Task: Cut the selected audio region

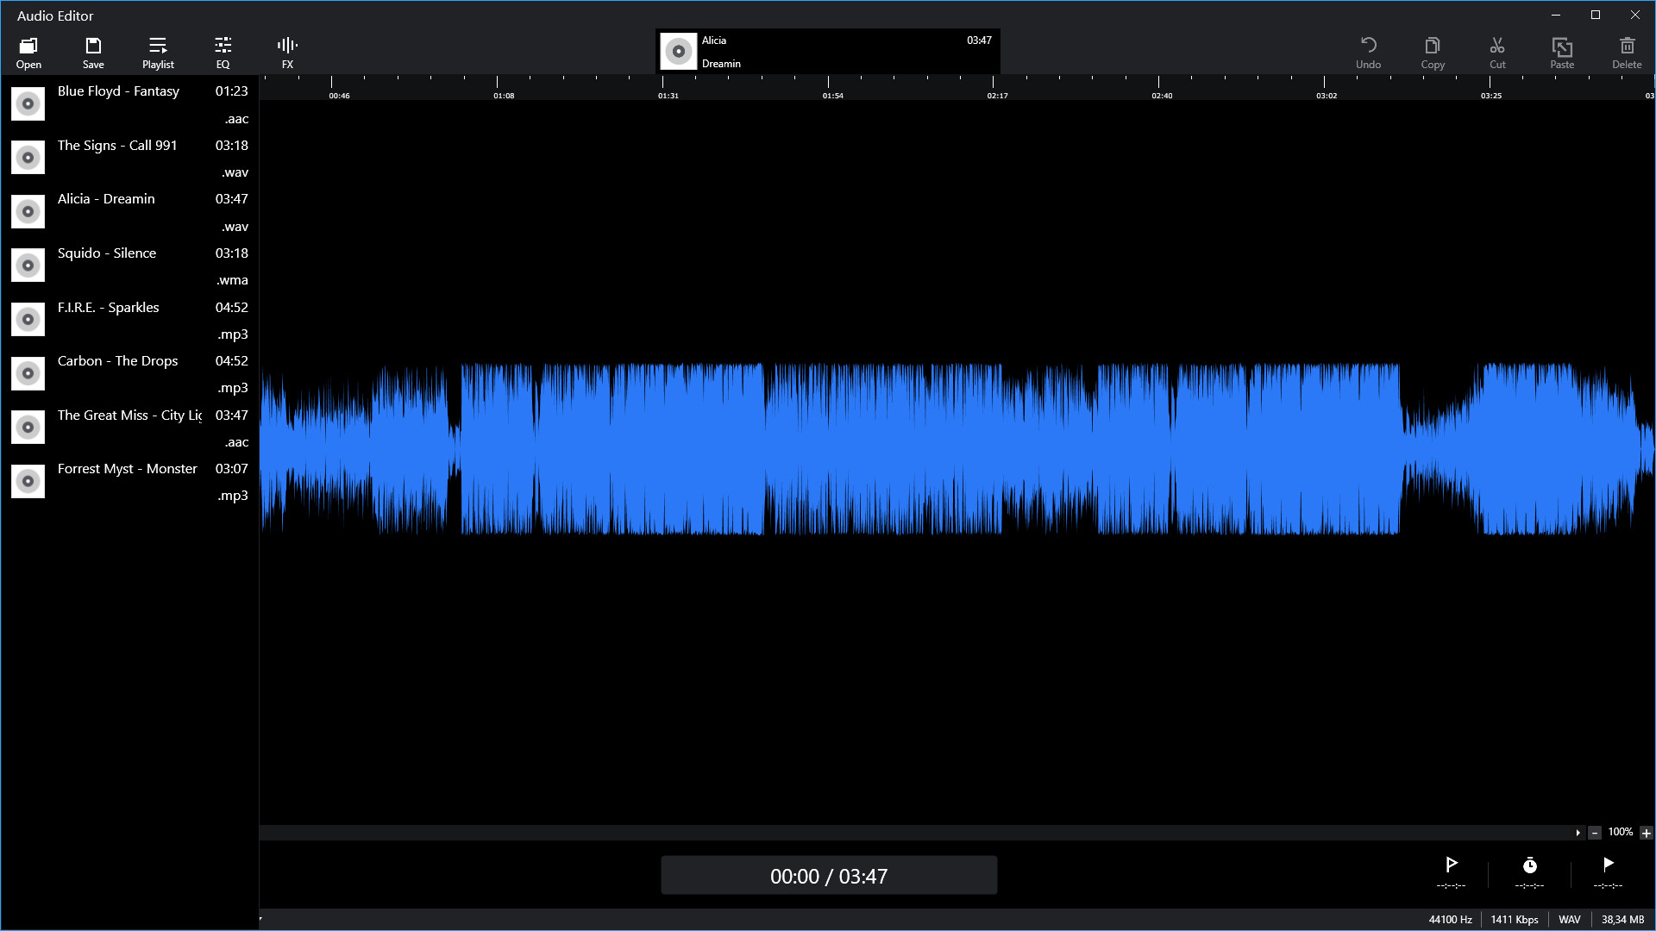Action: click(x=1497, y=52)
